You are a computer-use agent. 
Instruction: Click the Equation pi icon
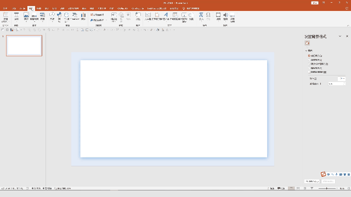(201, 16)
